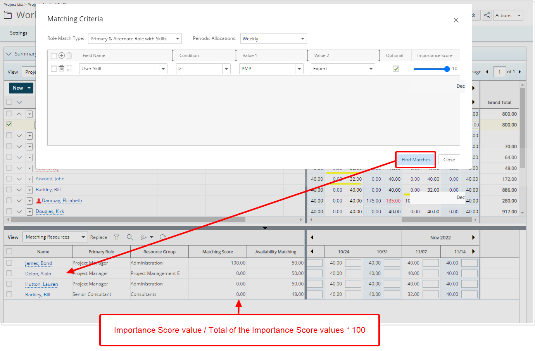Open the Actions dropdown arrow
This screenshot has width=535, height=351.
tap(519, 15)
